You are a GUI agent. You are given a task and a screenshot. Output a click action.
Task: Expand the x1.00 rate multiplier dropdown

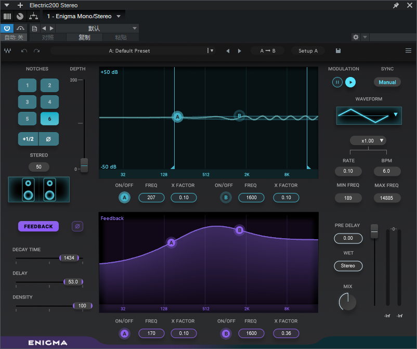(x=368, y=140)
